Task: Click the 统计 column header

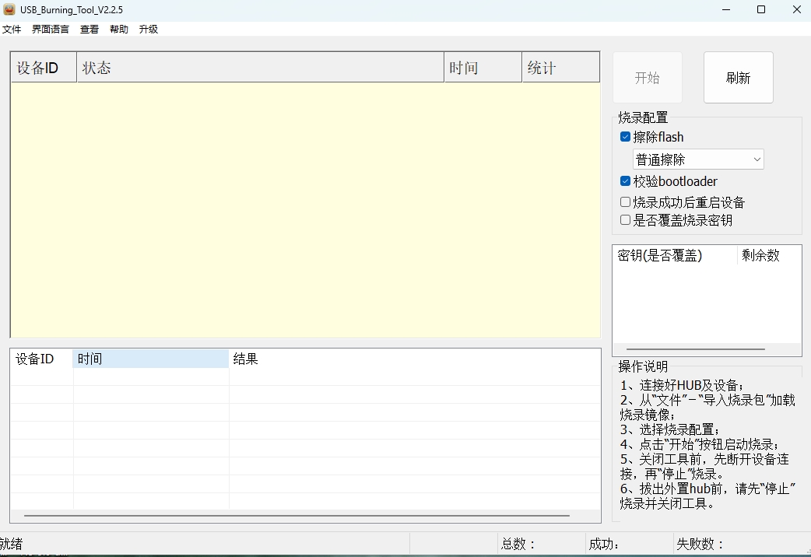Action: (x=560, y=68)
